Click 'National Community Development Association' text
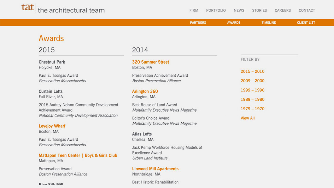The image size is (334, 188). click(78, 116)
